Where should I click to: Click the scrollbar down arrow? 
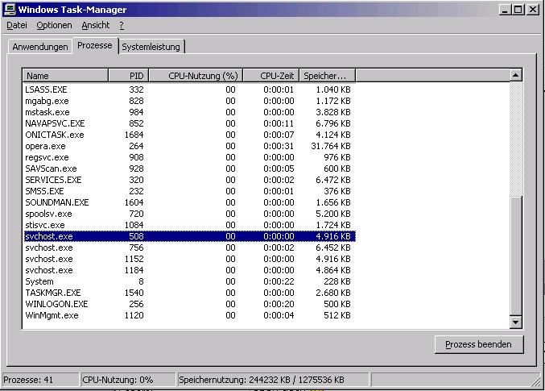coord(516,322)
